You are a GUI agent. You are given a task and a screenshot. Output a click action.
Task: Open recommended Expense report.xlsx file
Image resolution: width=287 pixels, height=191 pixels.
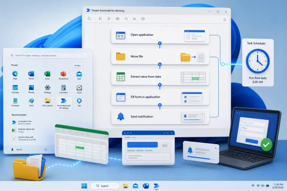click(x=23, y=130)
